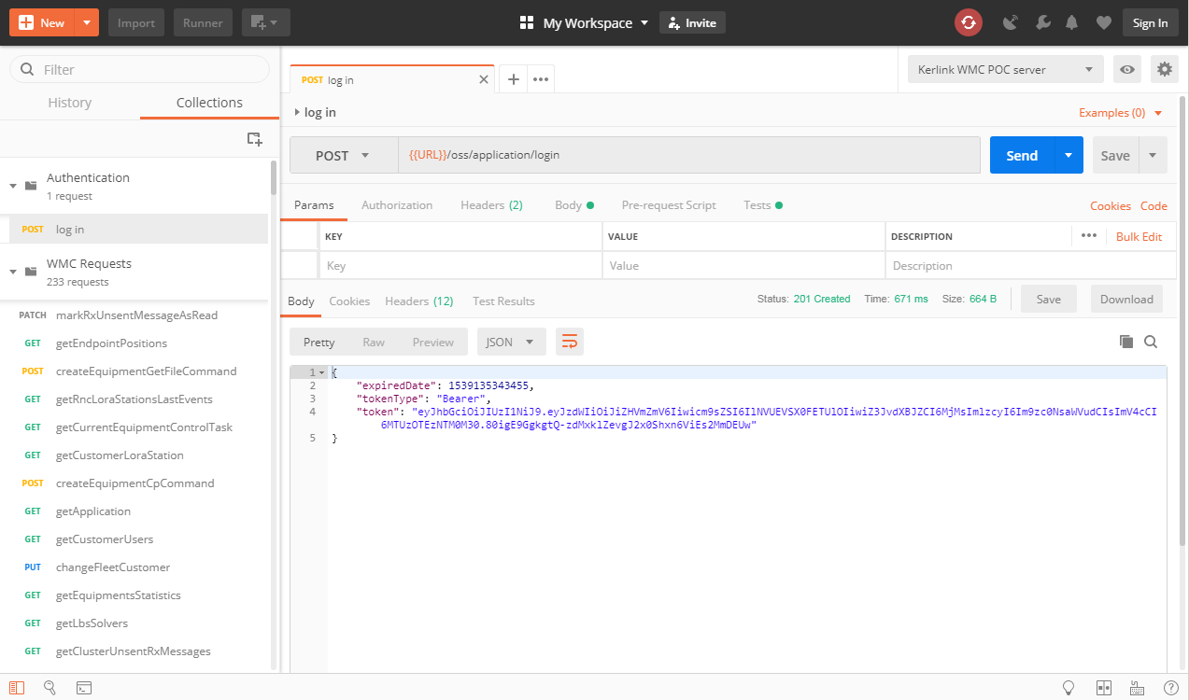Switch to the History tab

pos(70,103)
